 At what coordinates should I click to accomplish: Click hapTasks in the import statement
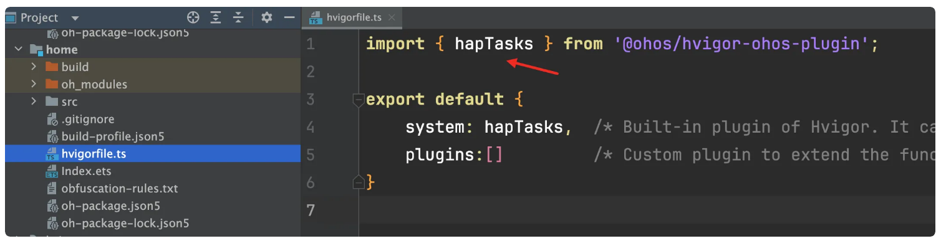(494, 44)
